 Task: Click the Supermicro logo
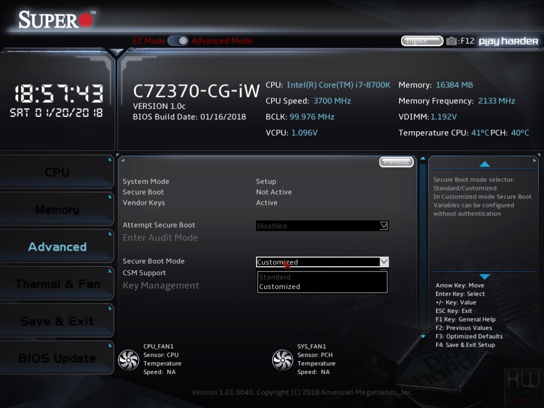click(57, 19)
